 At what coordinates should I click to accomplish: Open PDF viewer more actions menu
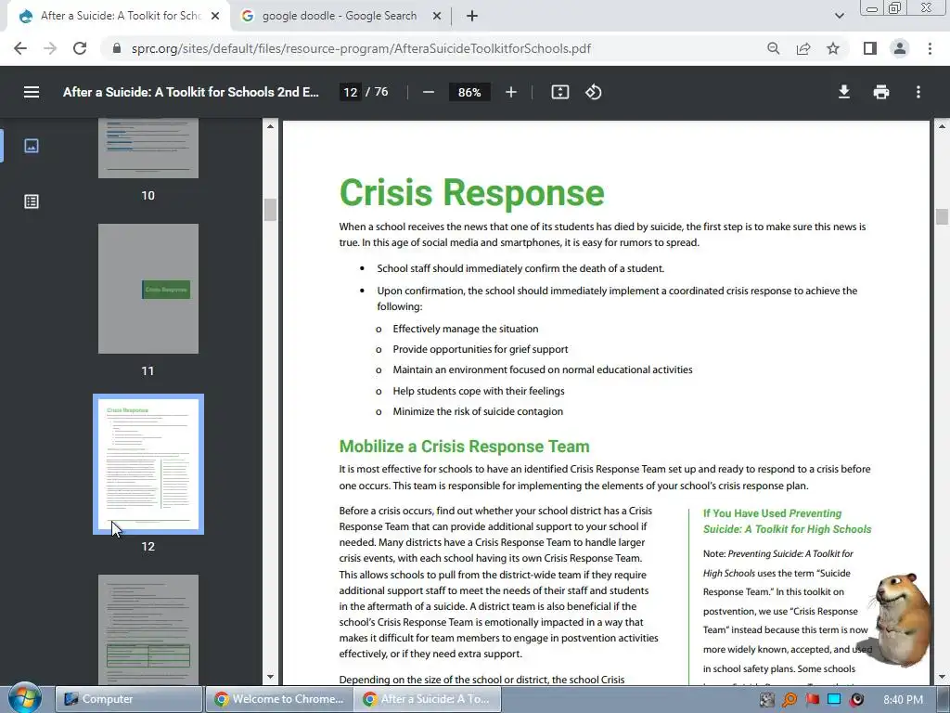918,92
